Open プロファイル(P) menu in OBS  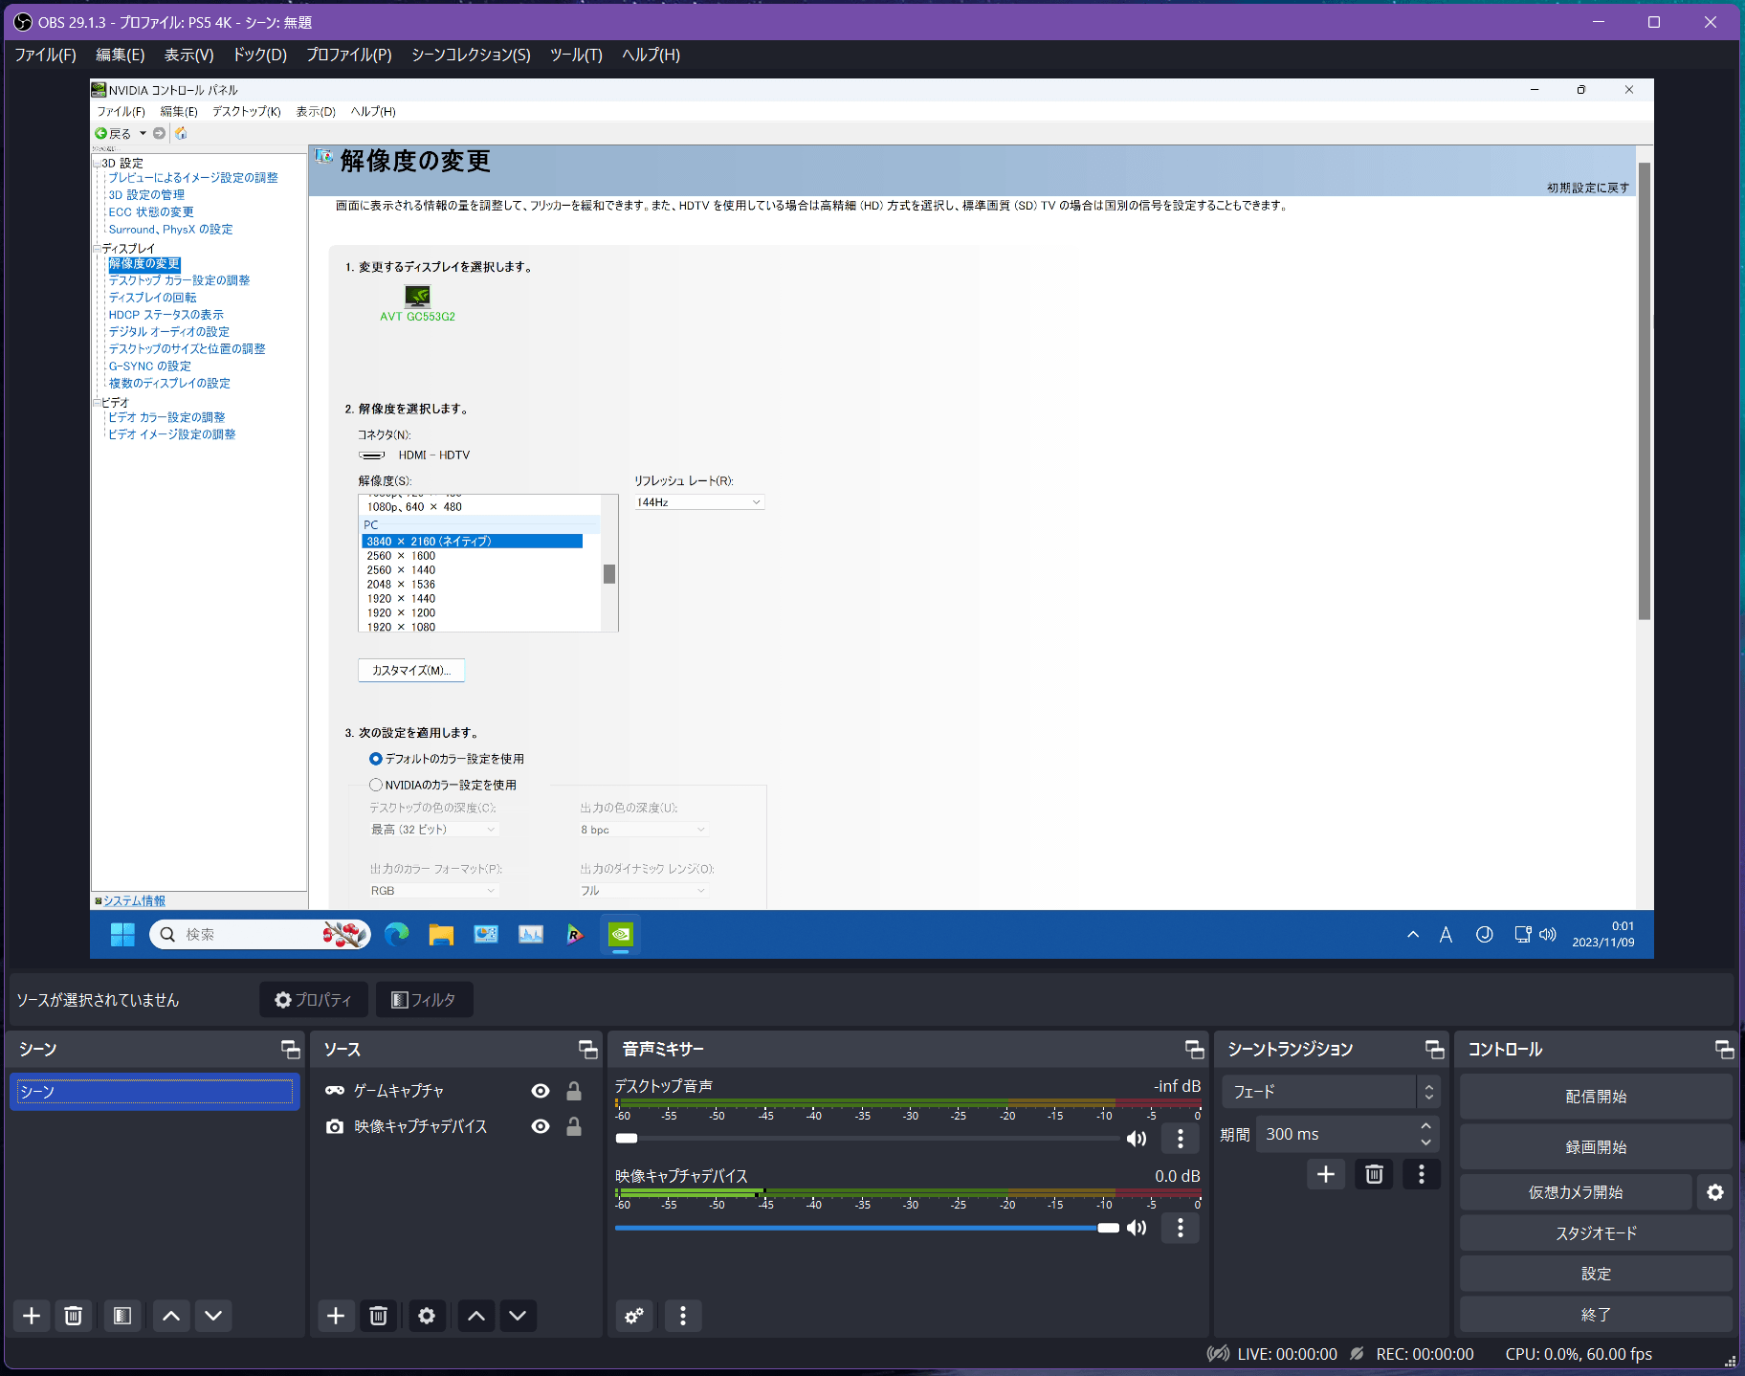click(x=349, y=55)
